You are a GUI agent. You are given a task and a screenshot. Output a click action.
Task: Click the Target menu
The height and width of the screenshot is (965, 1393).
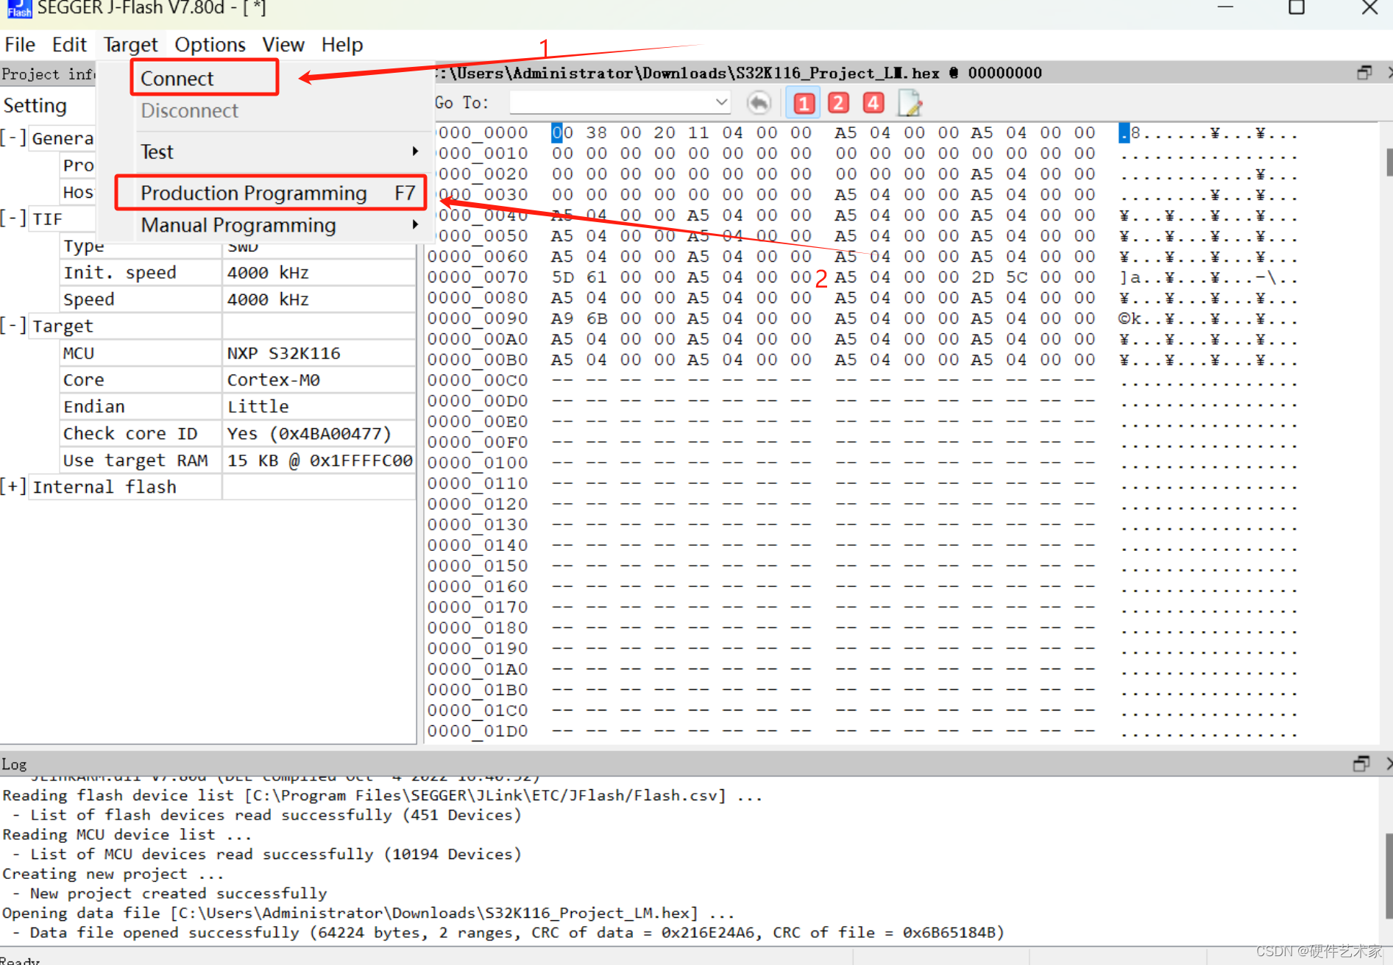point(130,45)
